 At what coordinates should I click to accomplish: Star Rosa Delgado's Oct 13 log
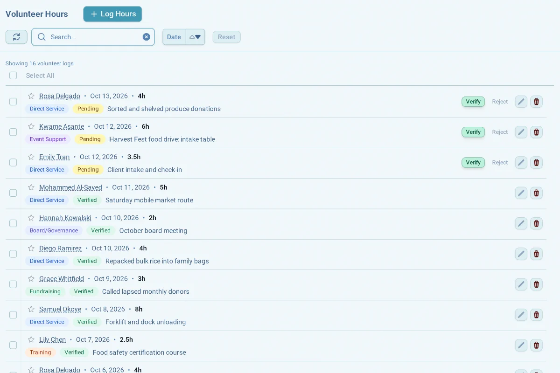[31, 96]
